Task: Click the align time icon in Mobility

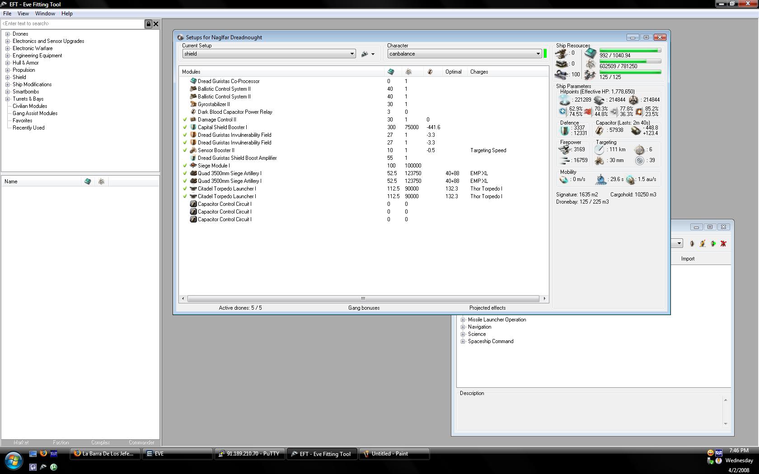Action: pos(601,180)
